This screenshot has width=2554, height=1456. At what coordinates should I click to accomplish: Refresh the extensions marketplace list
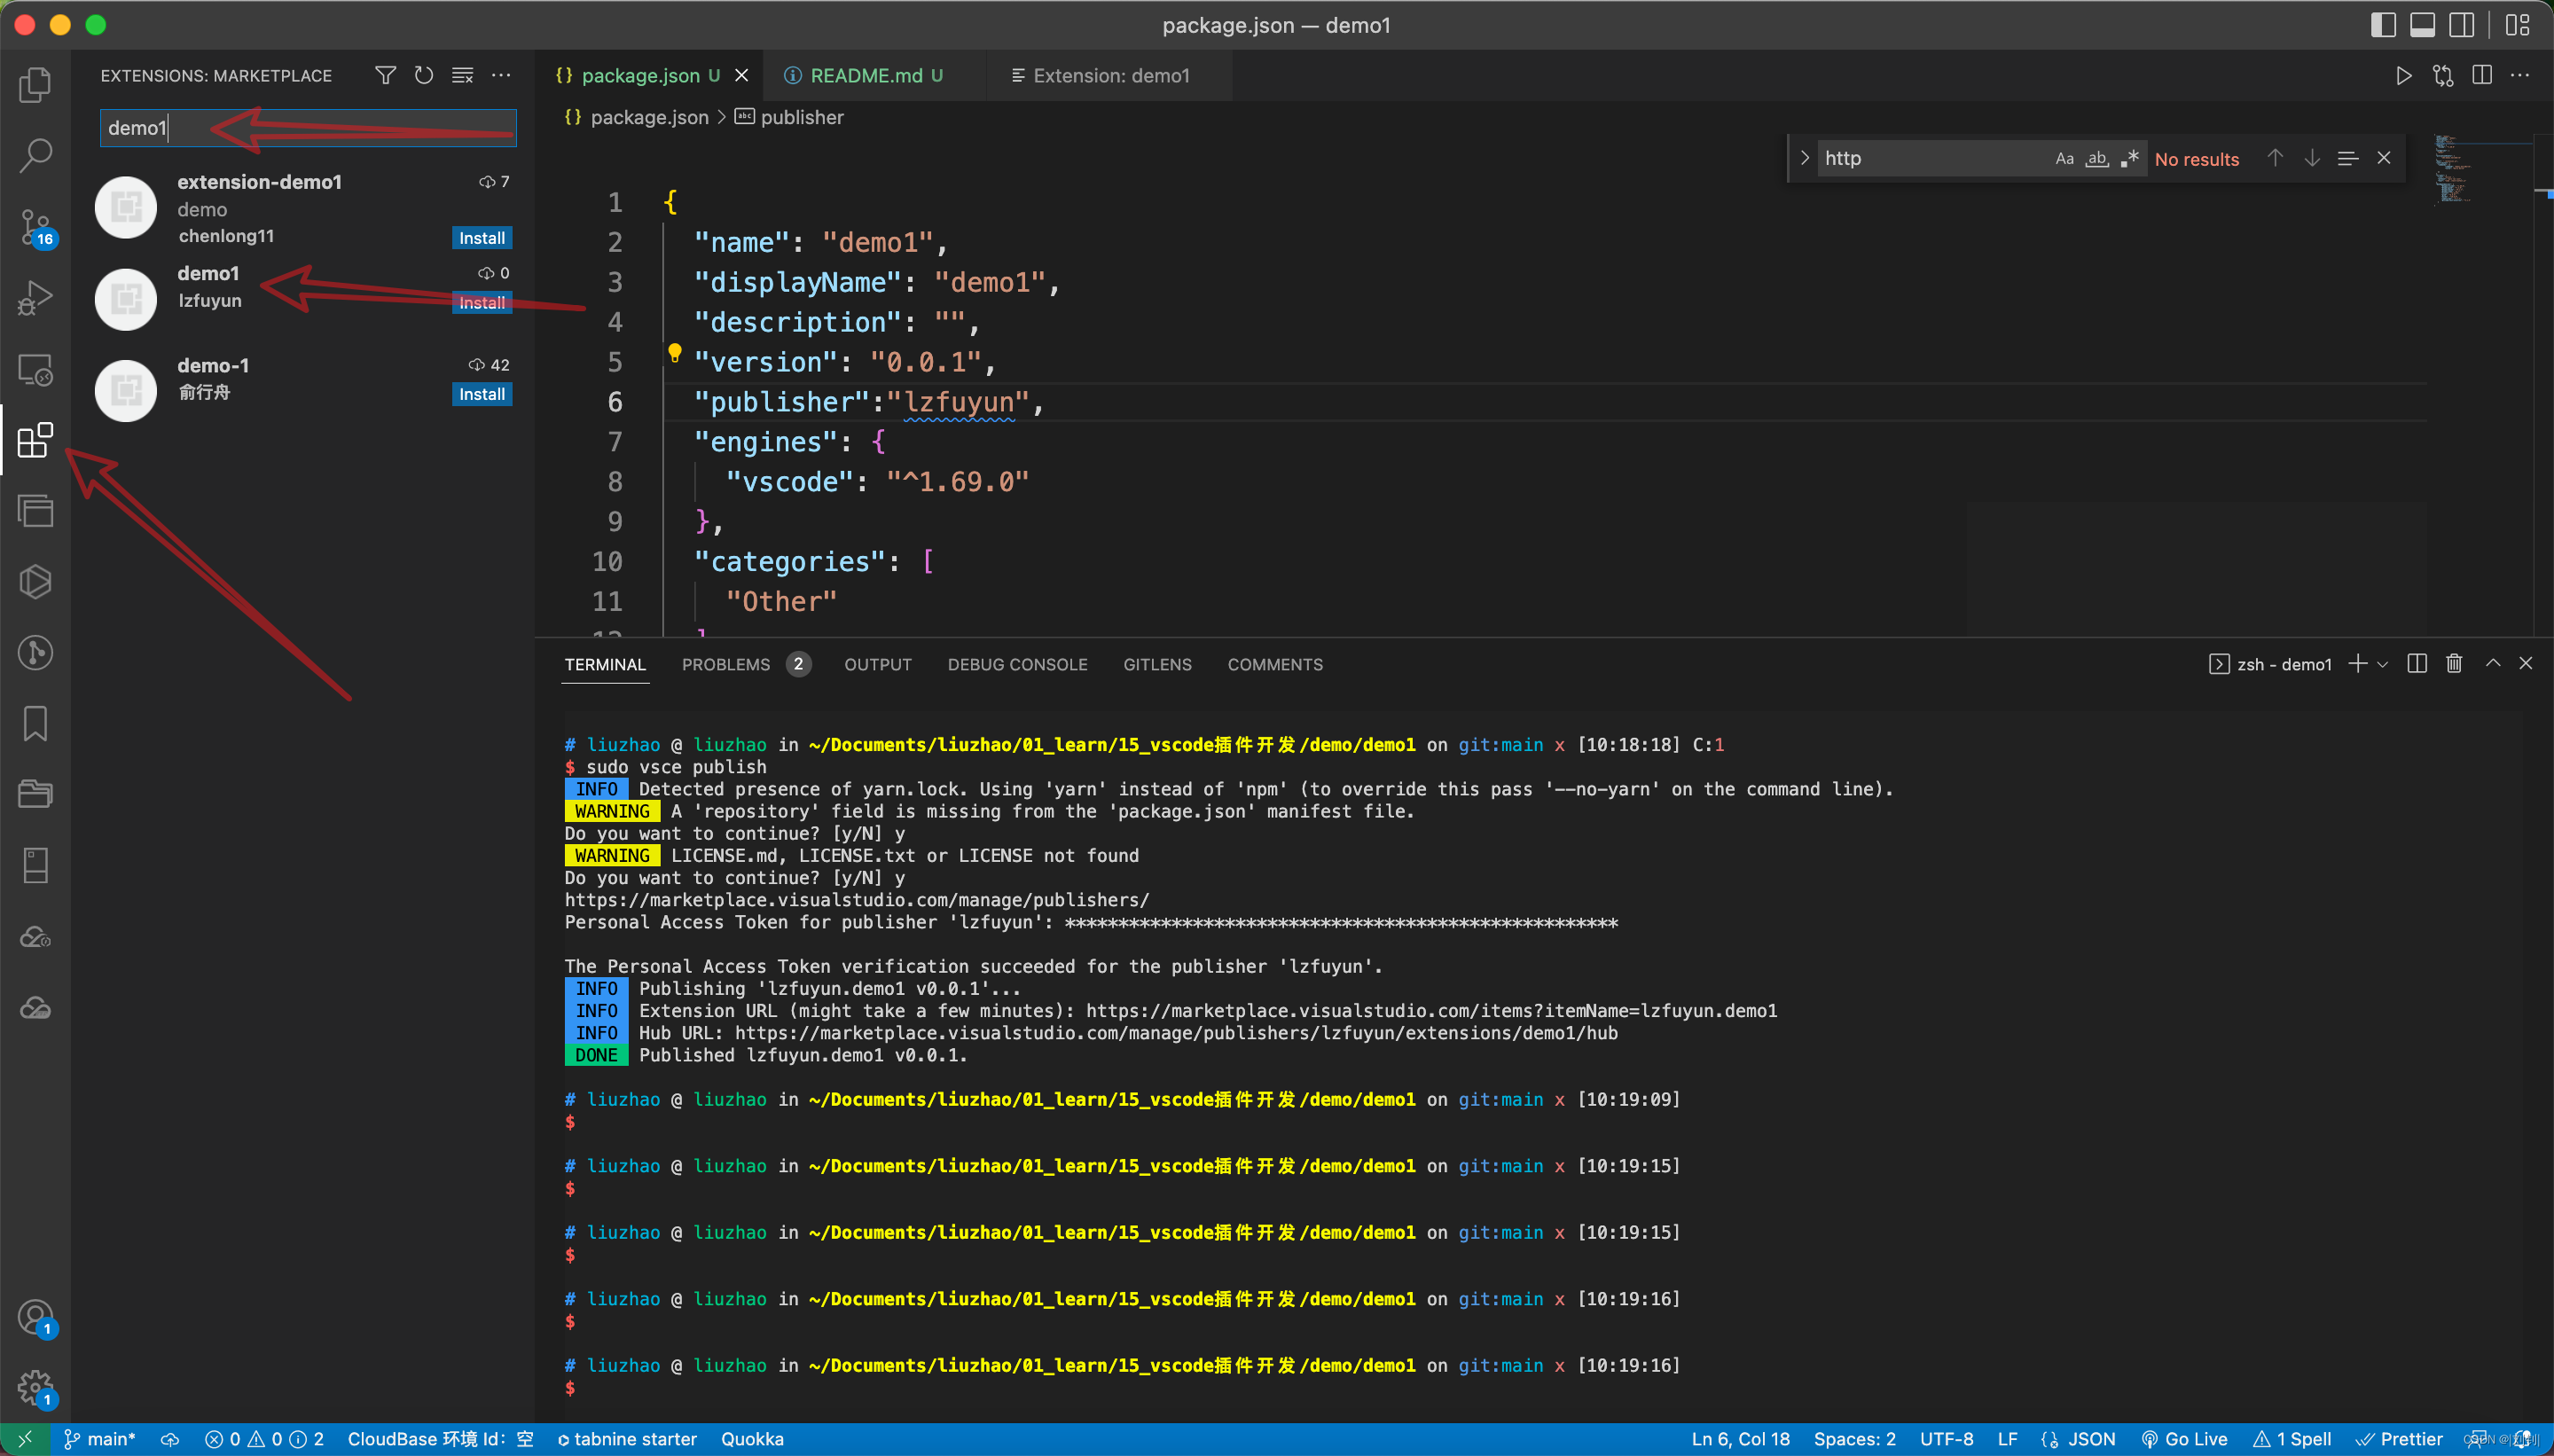[x=424, y=76]
